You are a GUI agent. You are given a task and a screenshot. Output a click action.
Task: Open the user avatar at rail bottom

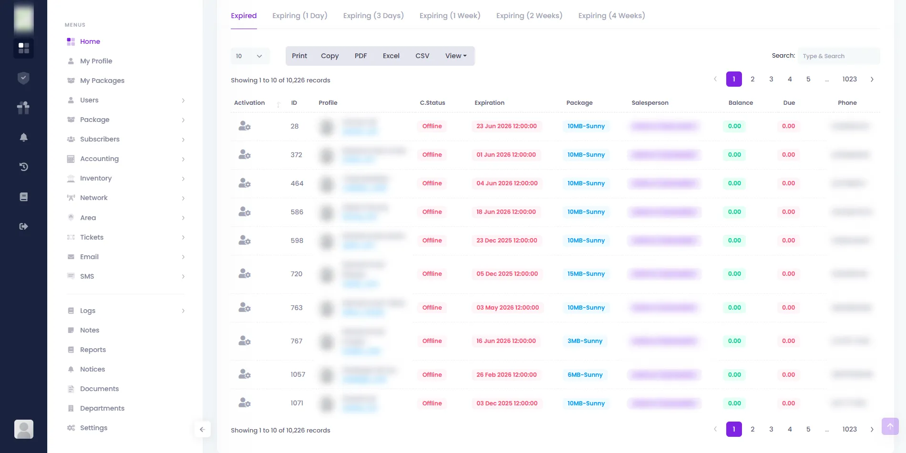pos(24,429)
